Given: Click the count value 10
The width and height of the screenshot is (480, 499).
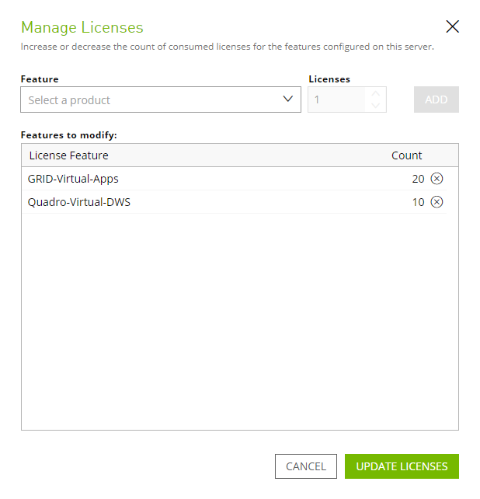Looking at the screenshot, I should [418, 202].
